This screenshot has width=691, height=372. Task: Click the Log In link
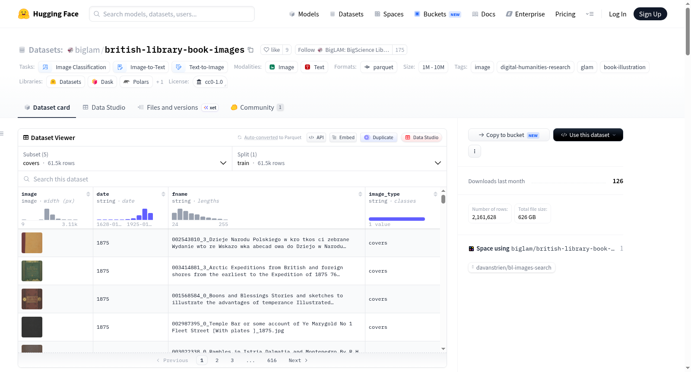618,14
